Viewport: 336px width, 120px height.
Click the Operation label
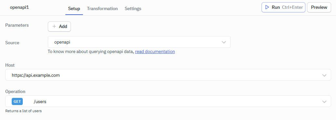click(15, 91)
